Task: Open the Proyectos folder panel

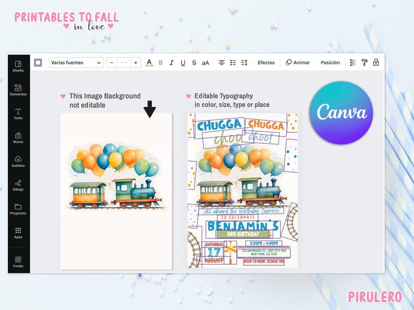Action: click(18, 209)
